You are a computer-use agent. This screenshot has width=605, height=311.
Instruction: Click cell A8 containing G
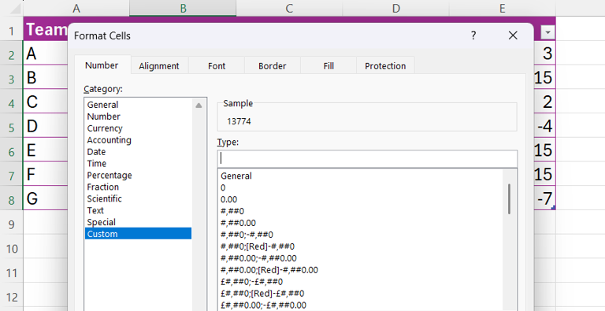pos(46,198)
